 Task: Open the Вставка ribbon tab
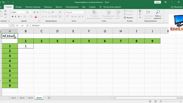click(x=19, y=7)
